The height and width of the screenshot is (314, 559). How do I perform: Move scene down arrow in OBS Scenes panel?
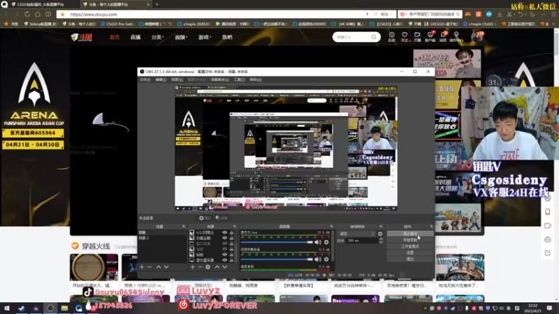pos(166,267)
